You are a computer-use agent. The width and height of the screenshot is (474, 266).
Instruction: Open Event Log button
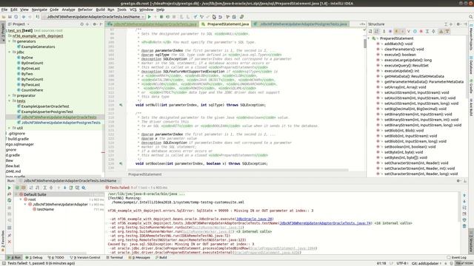click(457, 258)
